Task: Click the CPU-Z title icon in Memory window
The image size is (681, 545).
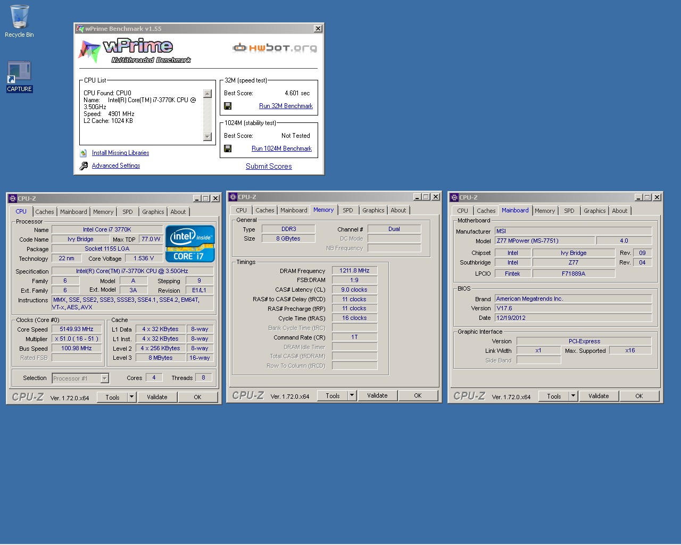Action: pos(233,197)
